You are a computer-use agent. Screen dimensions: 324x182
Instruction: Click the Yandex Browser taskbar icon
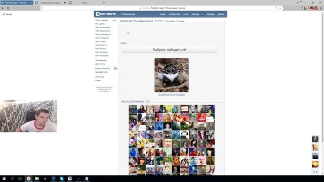pyautogui.click(x=28, y=178)
